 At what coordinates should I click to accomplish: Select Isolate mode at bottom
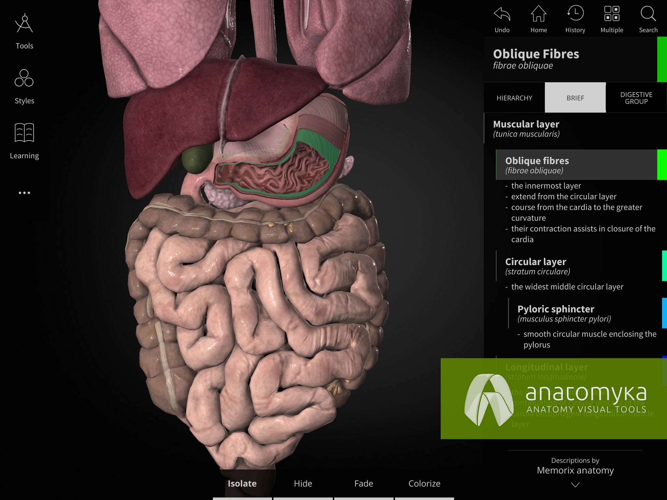[242, 483]
